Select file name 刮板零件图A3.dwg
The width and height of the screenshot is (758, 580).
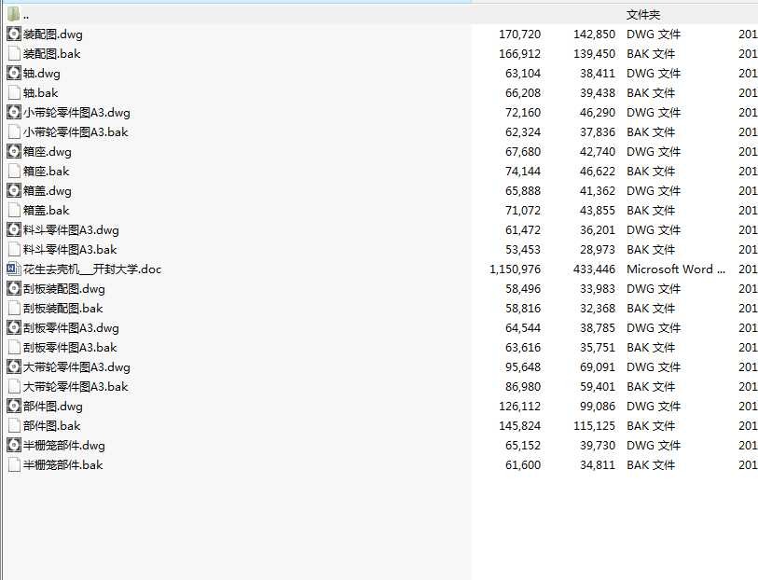point(71,328)
